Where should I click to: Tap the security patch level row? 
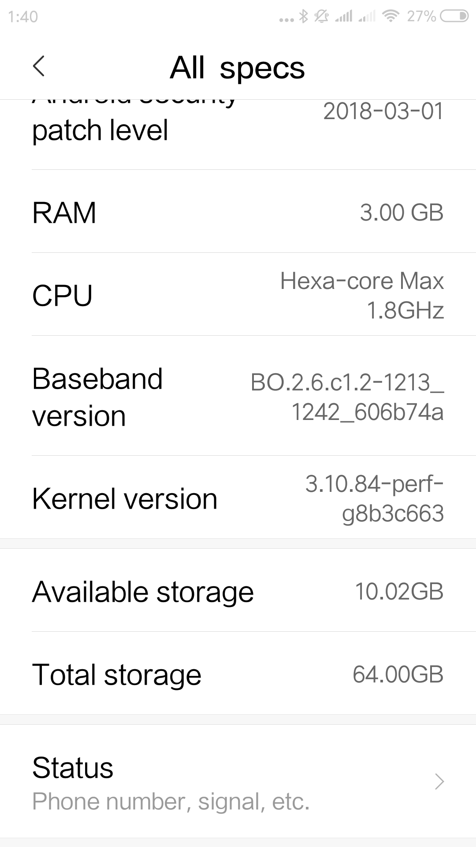[238, 128]
